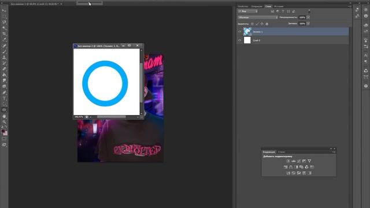Switch to the Операции tab
370x208 pixels.
pyautogui.click(x=257, y=6)
